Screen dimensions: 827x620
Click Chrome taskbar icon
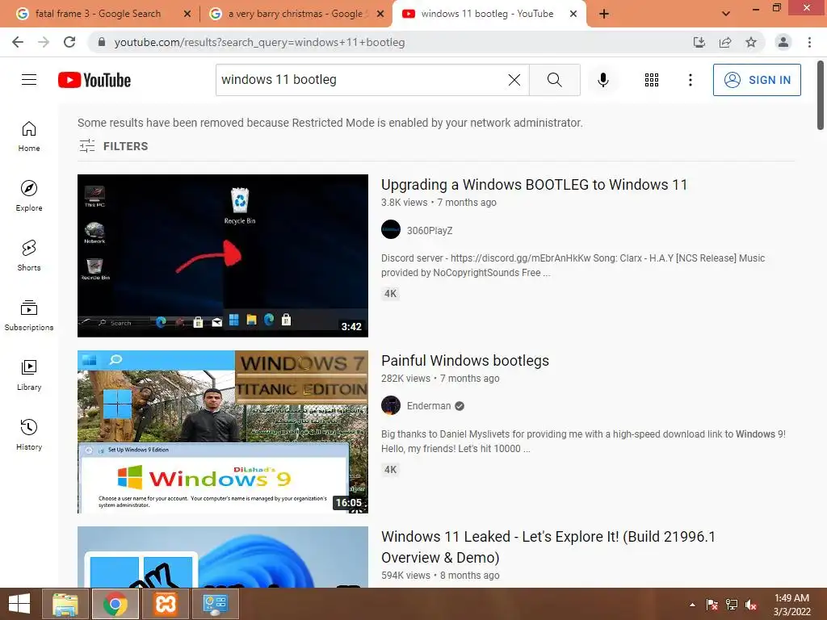click(115, 604)
